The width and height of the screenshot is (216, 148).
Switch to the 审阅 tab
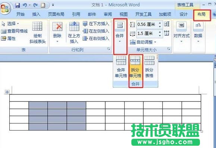108,14
